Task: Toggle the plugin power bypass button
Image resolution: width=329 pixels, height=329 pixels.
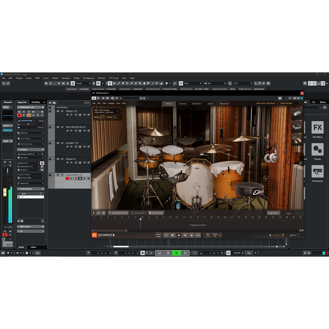Action: click(94, 98)
